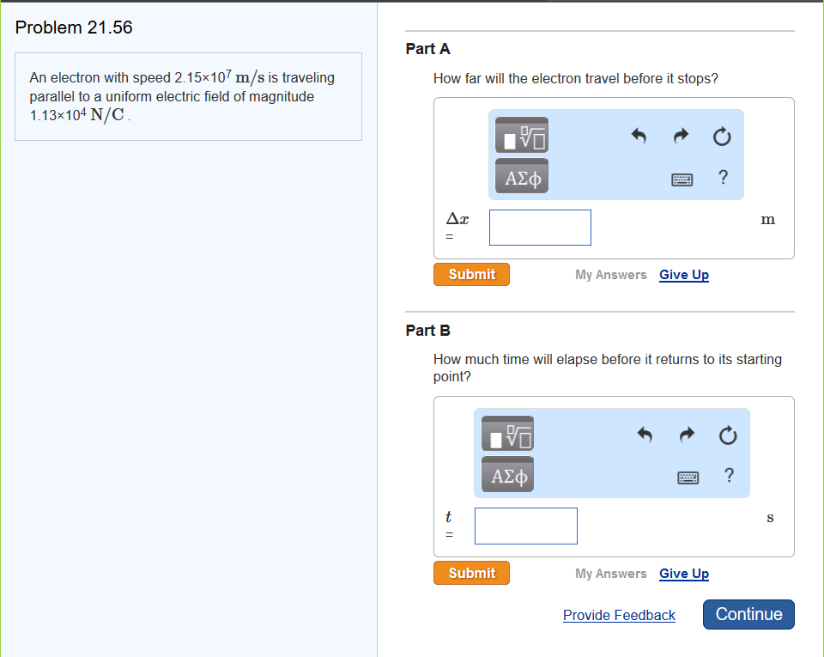
Task: Show keyboard shortcuts for Part A
Action: point(682,179)
